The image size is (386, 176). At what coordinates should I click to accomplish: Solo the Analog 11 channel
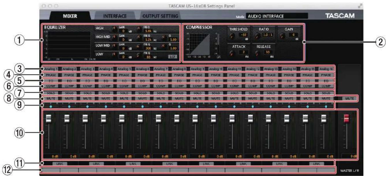[234, 93]
